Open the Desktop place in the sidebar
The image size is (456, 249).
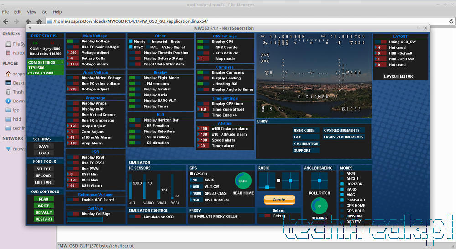click(15, 83)
